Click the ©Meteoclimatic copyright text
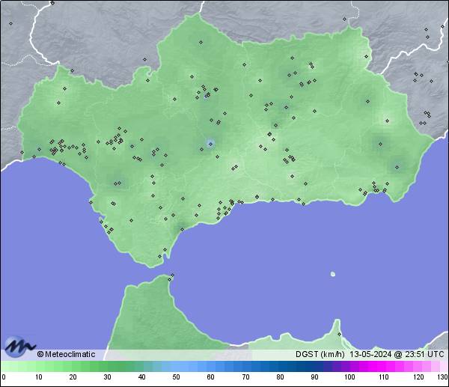The width and height of the screenshot is (449, 387). click(x=66, y=354)
